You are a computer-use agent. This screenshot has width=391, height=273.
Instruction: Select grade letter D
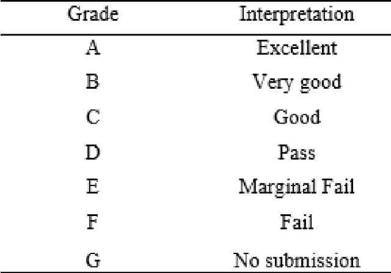coord(92,151)
